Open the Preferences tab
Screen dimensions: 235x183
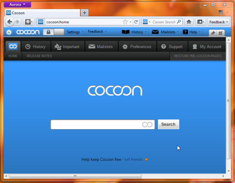point(138,47)
